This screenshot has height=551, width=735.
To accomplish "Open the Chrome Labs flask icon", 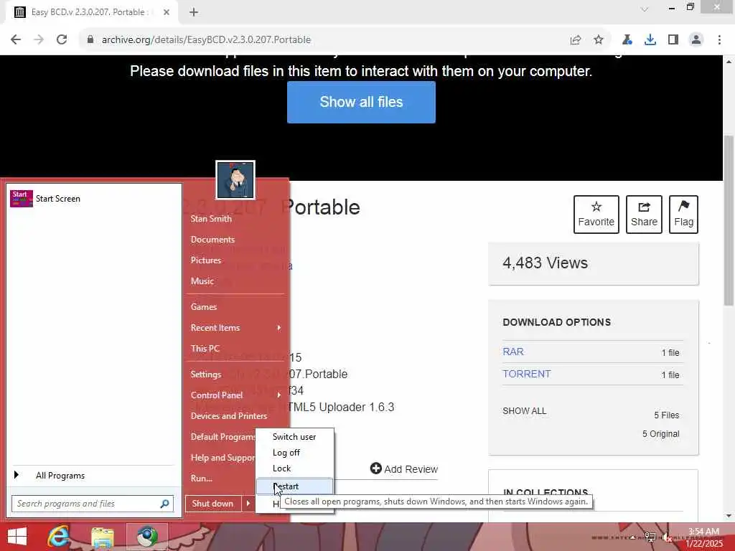I will (627, 40).
